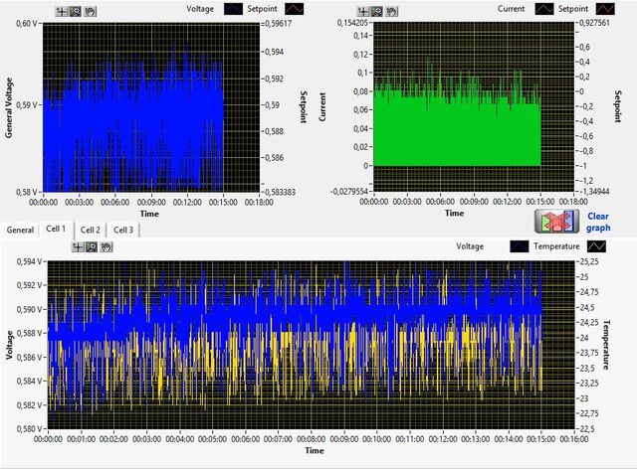637x469 pixels.
Task: Open Voltage plot legend swatch, Cell 1 graph
Action: click(520, 246)
